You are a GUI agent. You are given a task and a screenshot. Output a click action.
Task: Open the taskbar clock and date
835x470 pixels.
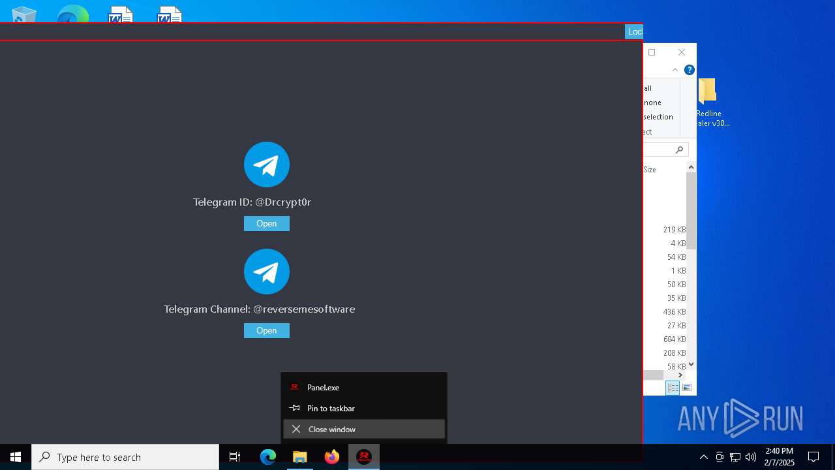(x=780, y=457)
